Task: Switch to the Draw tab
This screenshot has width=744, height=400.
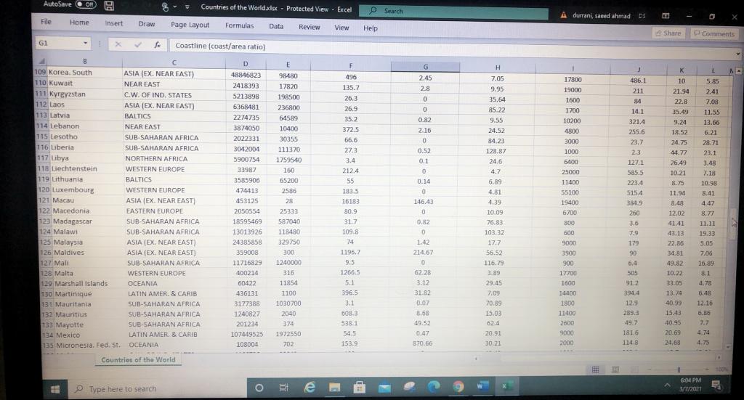Action: [147, 24]
